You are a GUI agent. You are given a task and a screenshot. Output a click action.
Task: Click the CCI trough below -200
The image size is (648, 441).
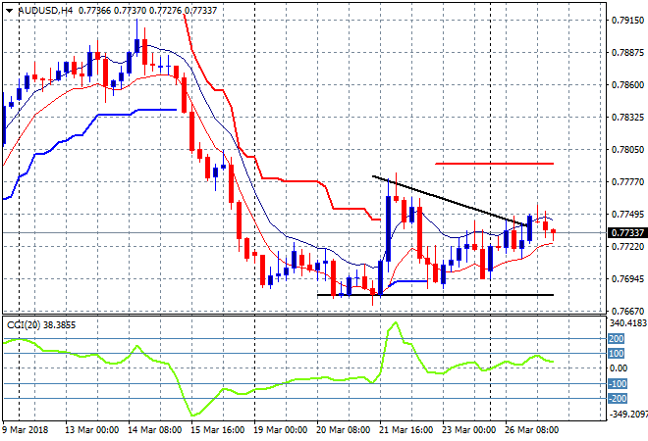click(192, 415)
